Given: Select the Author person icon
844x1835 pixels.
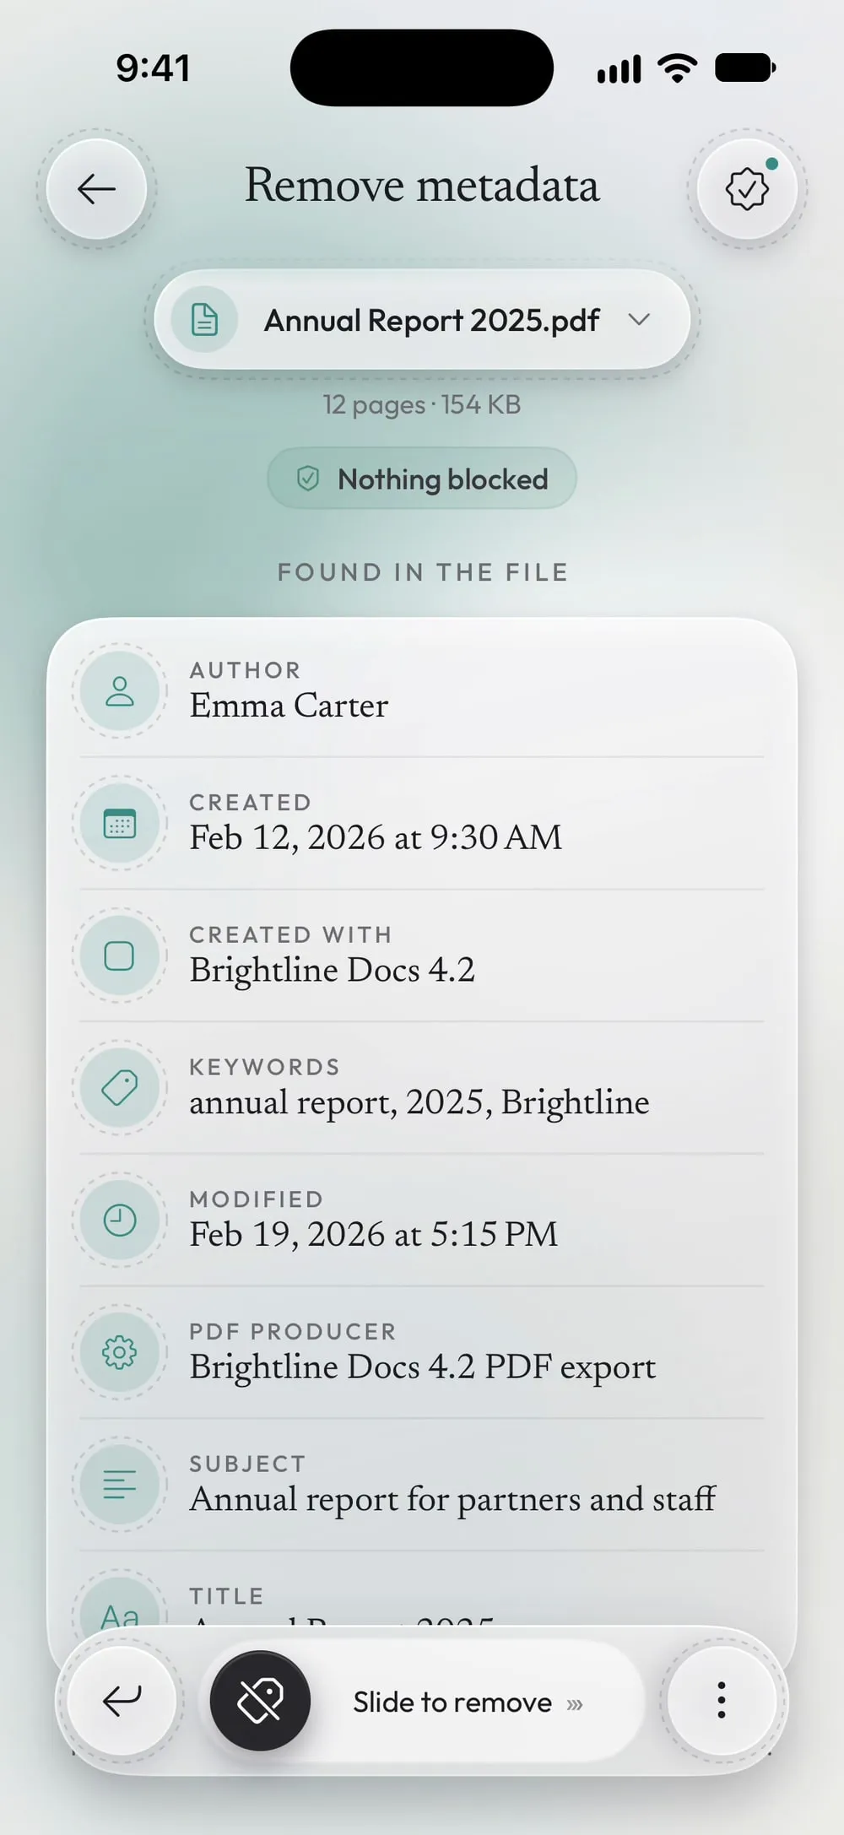Looking at the screenshot, I should [120, 691].
